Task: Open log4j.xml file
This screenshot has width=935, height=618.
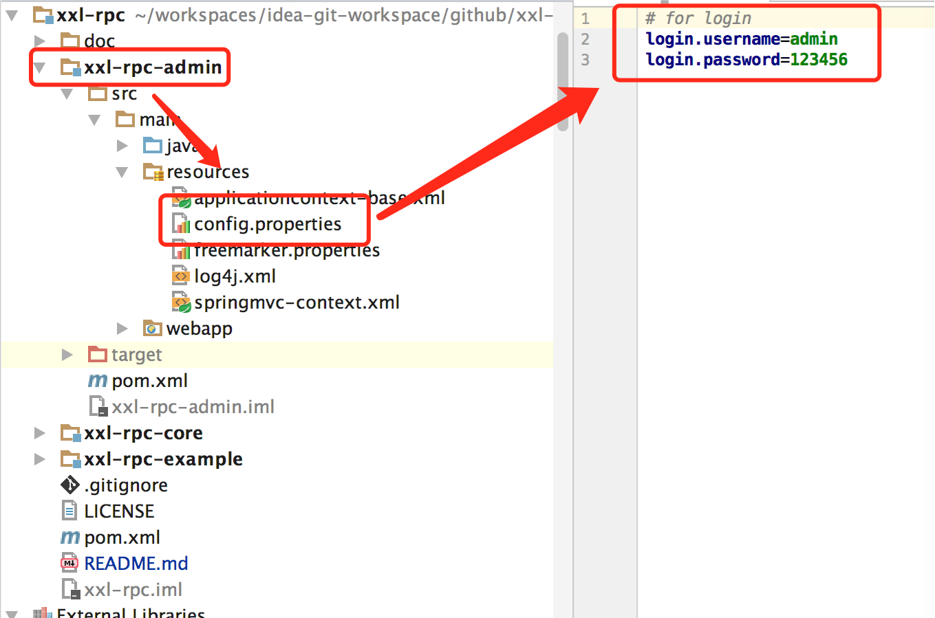Action: [x=235, y=276]
